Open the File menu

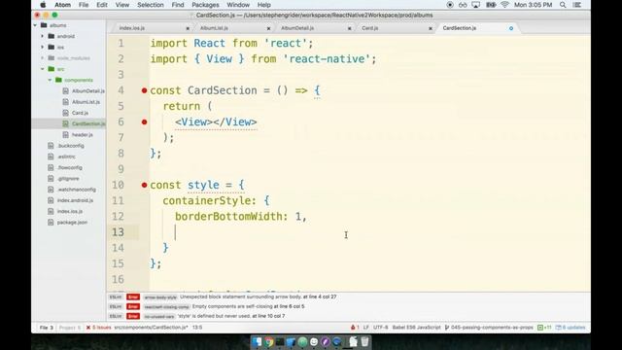point(84,5)
